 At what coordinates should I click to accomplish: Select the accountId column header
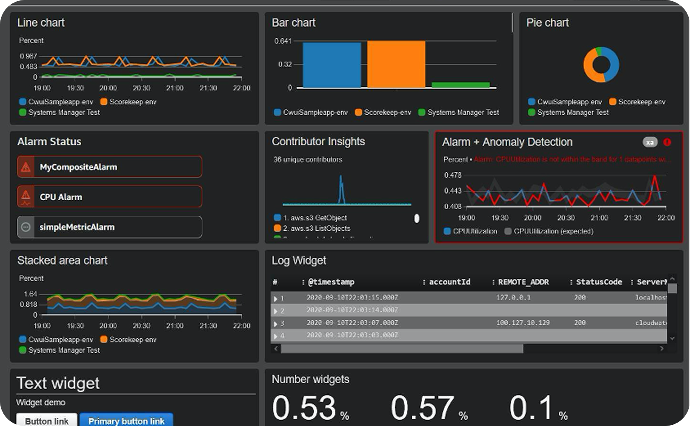coord(449,282)
